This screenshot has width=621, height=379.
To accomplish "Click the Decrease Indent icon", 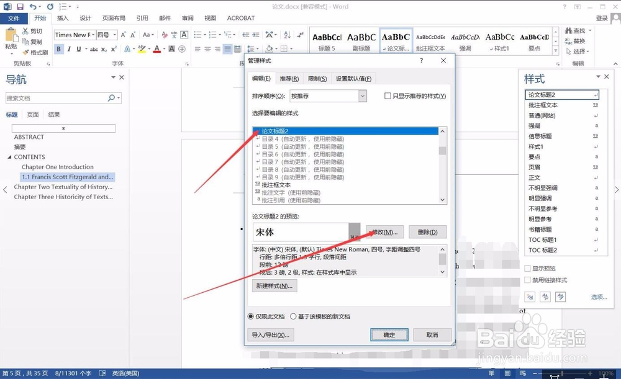I will (246, 35).
